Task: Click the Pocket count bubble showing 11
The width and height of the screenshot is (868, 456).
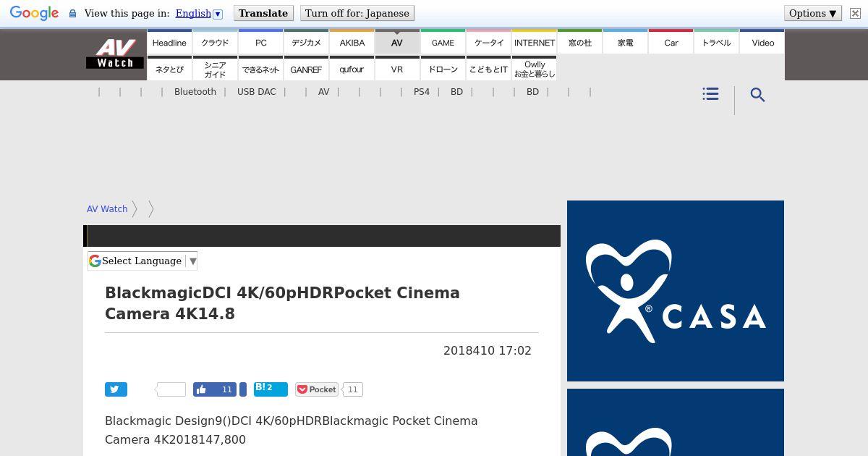Action: (x=352, y=389)
